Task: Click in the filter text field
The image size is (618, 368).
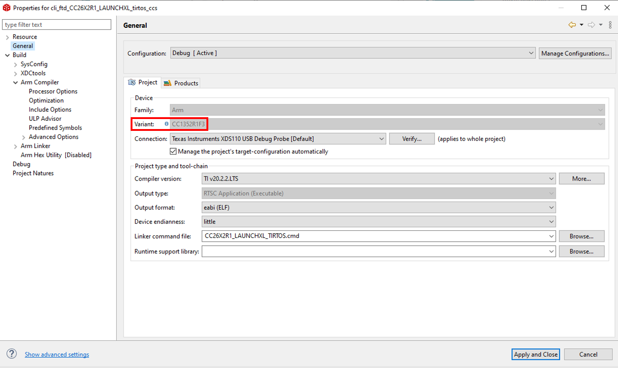Action: coord(57,25)
